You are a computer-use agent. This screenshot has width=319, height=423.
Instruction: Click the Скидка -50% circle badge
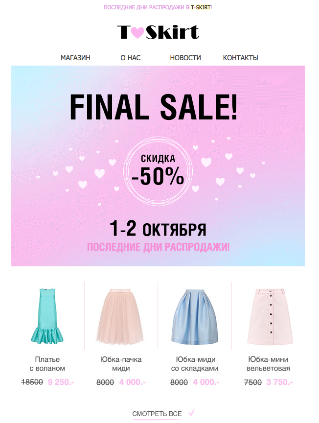158,171
